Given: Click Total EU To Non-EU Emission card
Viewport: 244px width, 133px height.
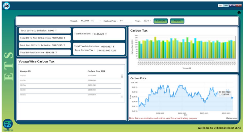Looking at the screenshot, I should [x=45, y=38].
